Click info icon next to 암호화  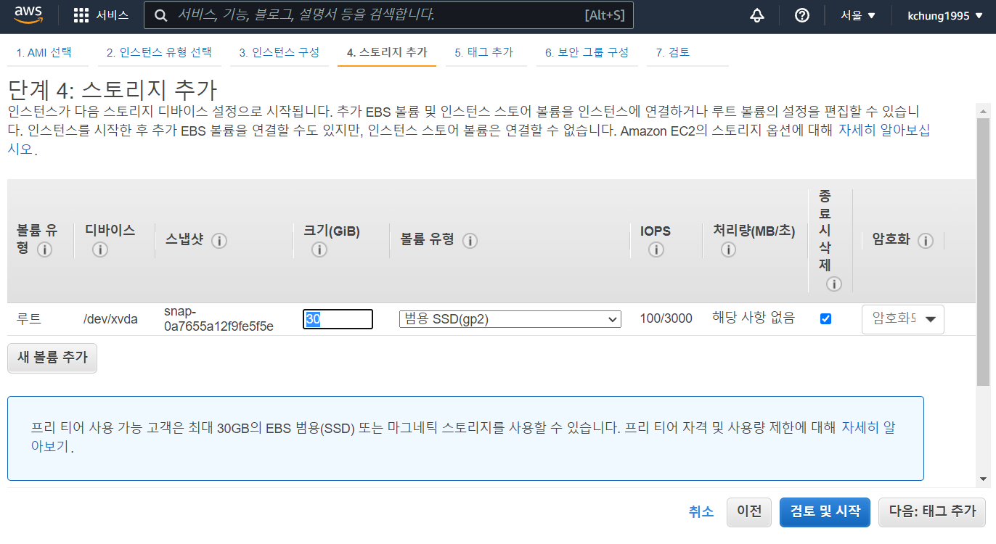[x=925, y=240]
